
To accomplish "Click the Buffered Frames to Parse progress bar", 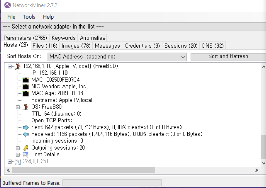I will [x=112, y=183].
